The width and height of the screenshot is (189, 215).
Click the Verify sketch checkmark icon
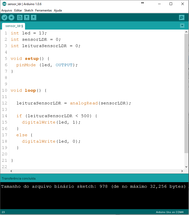tap(4, 17)
